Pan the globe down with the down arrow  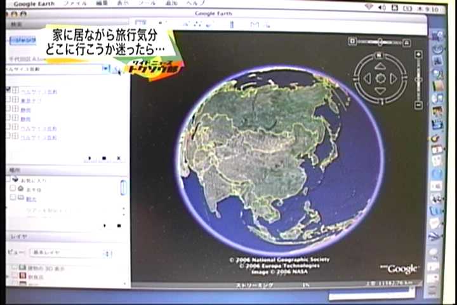coord(380,91)
